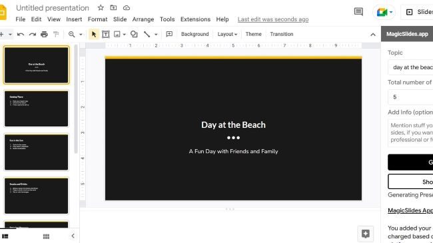433x243 pixels.
Task: Open the 'Last edit was seconds ago' link
Action: [273, 19]
